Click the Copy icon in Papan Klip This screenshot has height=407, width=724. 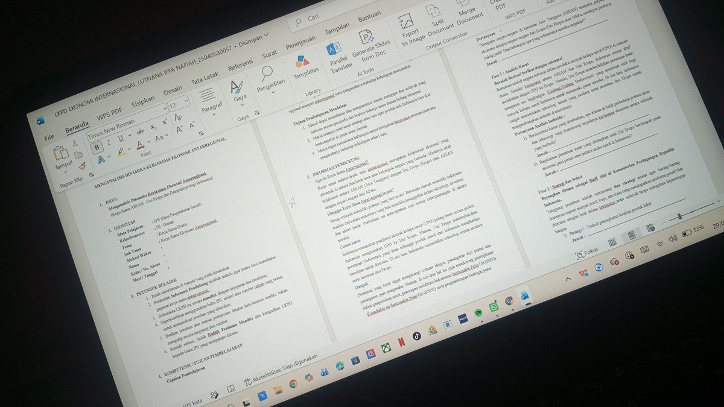coord(78,155)
